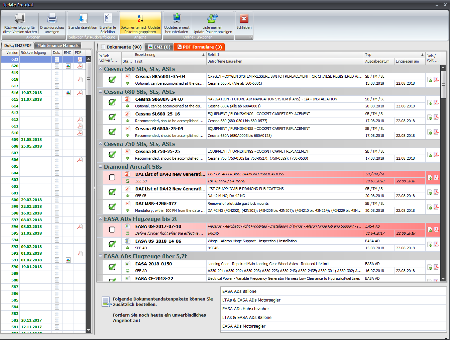Open PDF for Cessna SL750-25-25
This screenshot has height=340, width=450.
436,155
